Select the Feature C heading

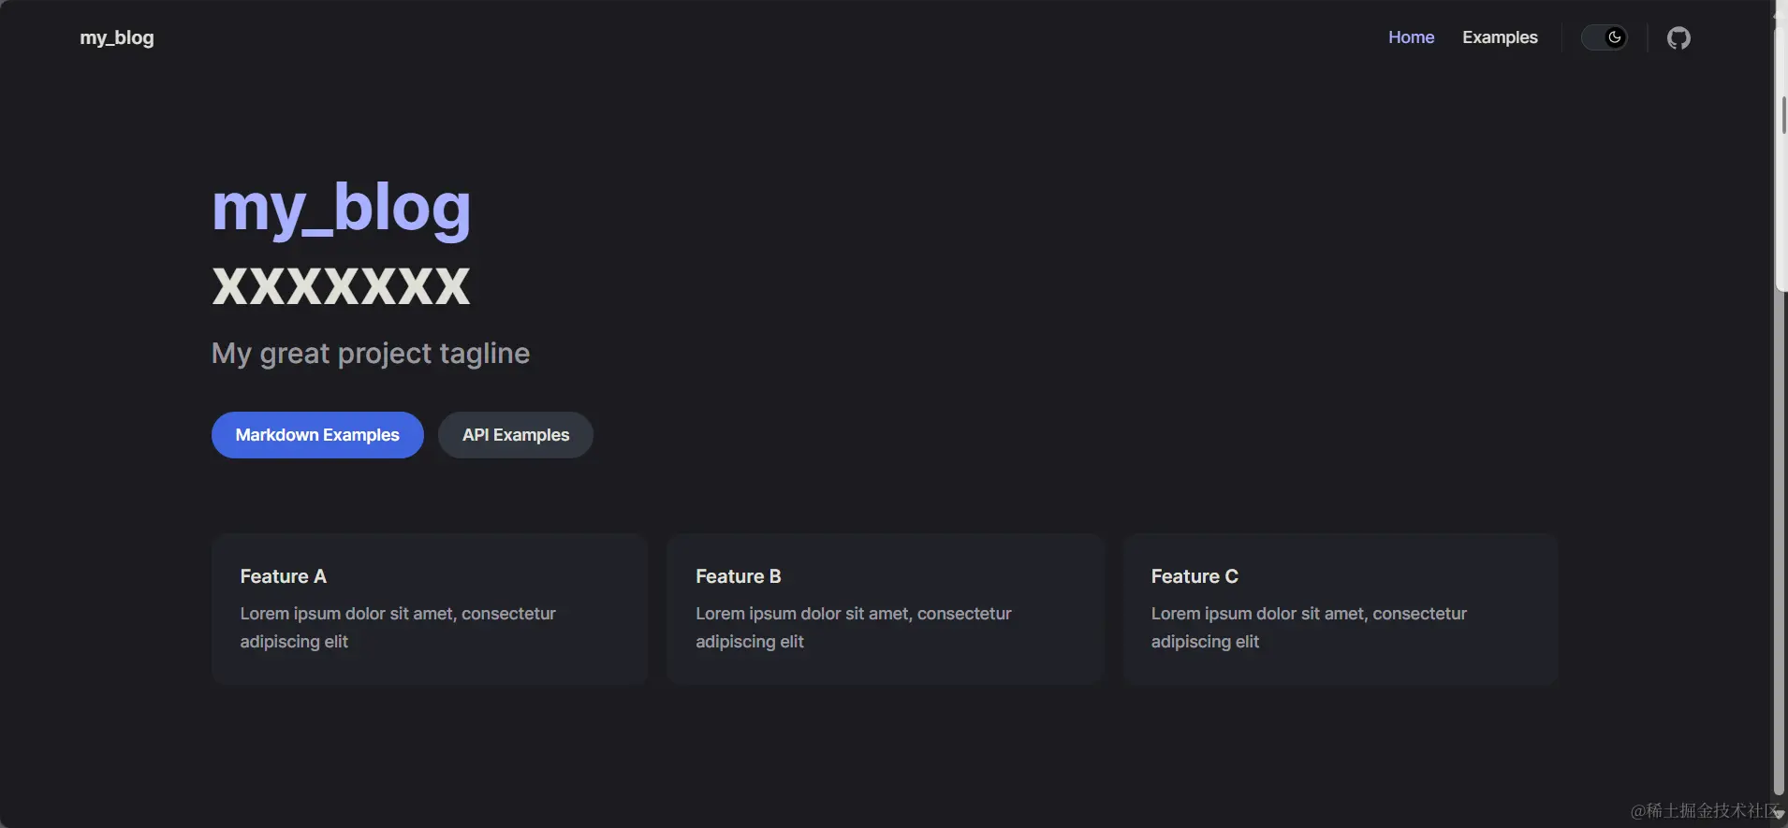tap(1194, 576)
